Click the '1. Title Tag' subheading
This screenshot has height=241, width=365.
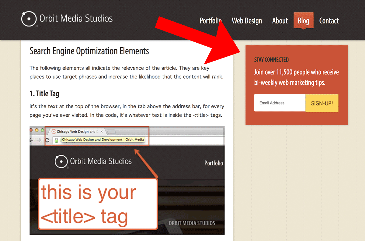(x=44, y=94)
